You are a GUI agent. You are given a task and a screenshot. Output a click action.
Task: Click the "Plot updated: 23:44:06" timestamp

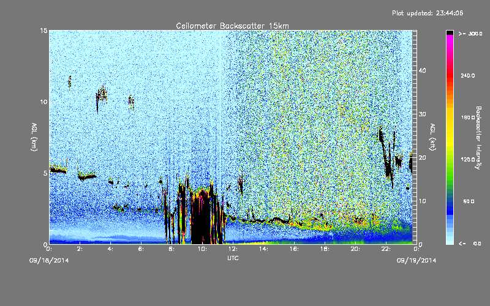pyautogui.click(x=428, y=13)
